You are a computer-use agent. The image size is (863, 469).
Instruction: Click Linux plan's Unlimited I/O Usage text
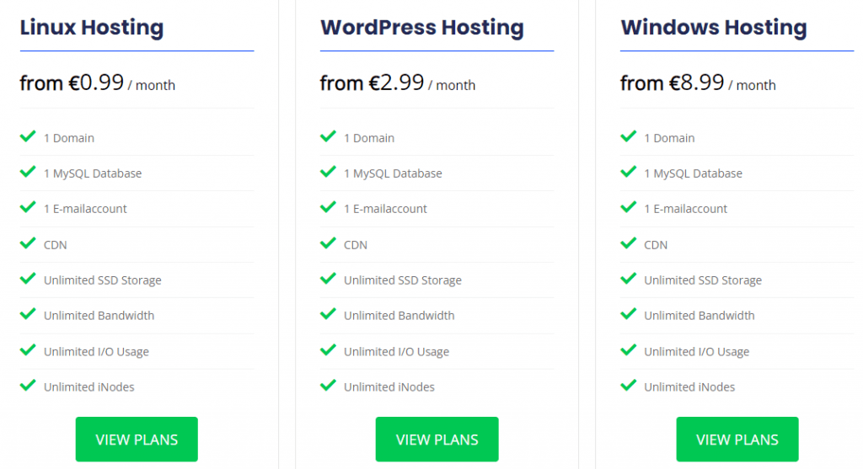(96, 352)
